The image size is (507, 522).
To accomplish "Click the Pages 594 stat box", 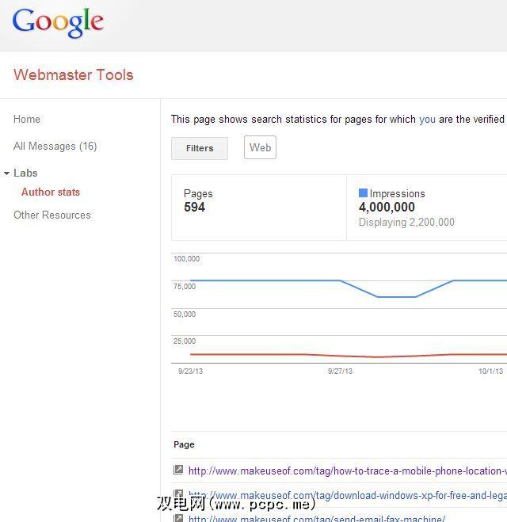I will coord(258,208).
